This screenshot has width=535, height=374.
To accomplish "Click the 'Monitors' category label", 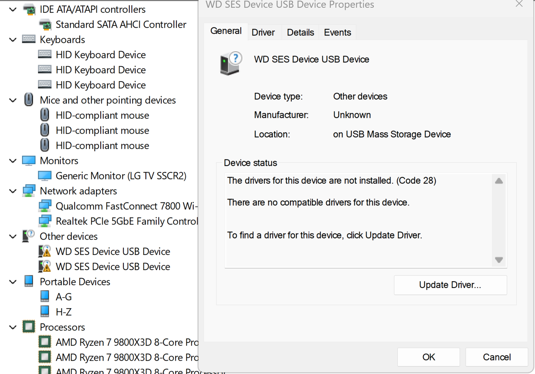I will pyautogui.click(x=59, y=161).
